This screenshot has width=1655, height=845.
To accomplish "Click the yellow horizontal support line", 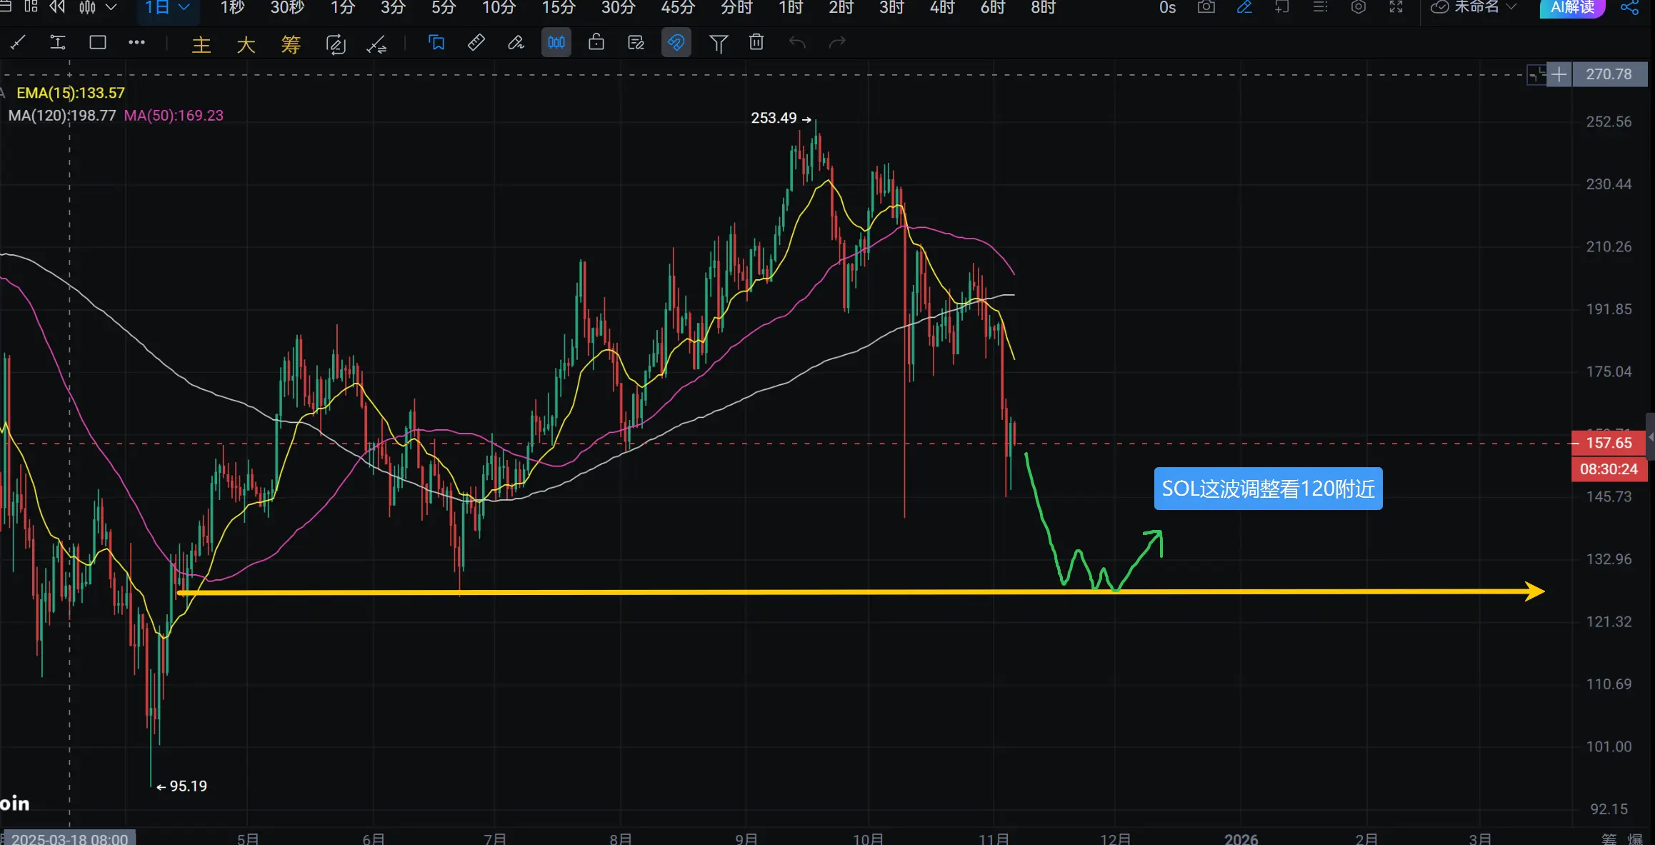I will pos(714,591).
